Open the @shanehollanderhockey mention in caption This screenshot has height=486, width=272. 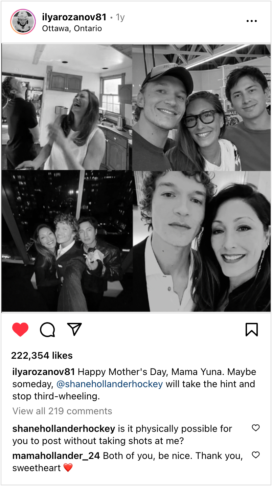(x=109, y=384)
